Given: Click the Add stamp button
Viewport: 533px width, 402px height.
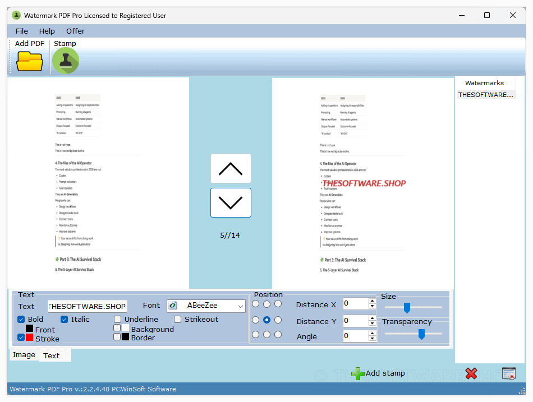Looking at the screenshot, I should [x=384, y=373].
